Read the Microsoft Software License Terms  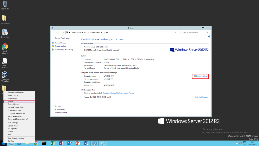pos(118,93)
